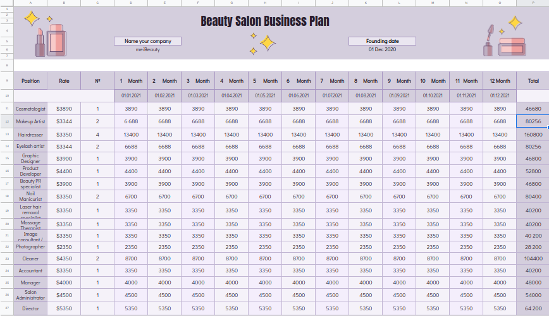This screenshot has width=549, height=316.
Task: Click the 'meiBeauty' company name cell
Action: (x=147, y=49)
